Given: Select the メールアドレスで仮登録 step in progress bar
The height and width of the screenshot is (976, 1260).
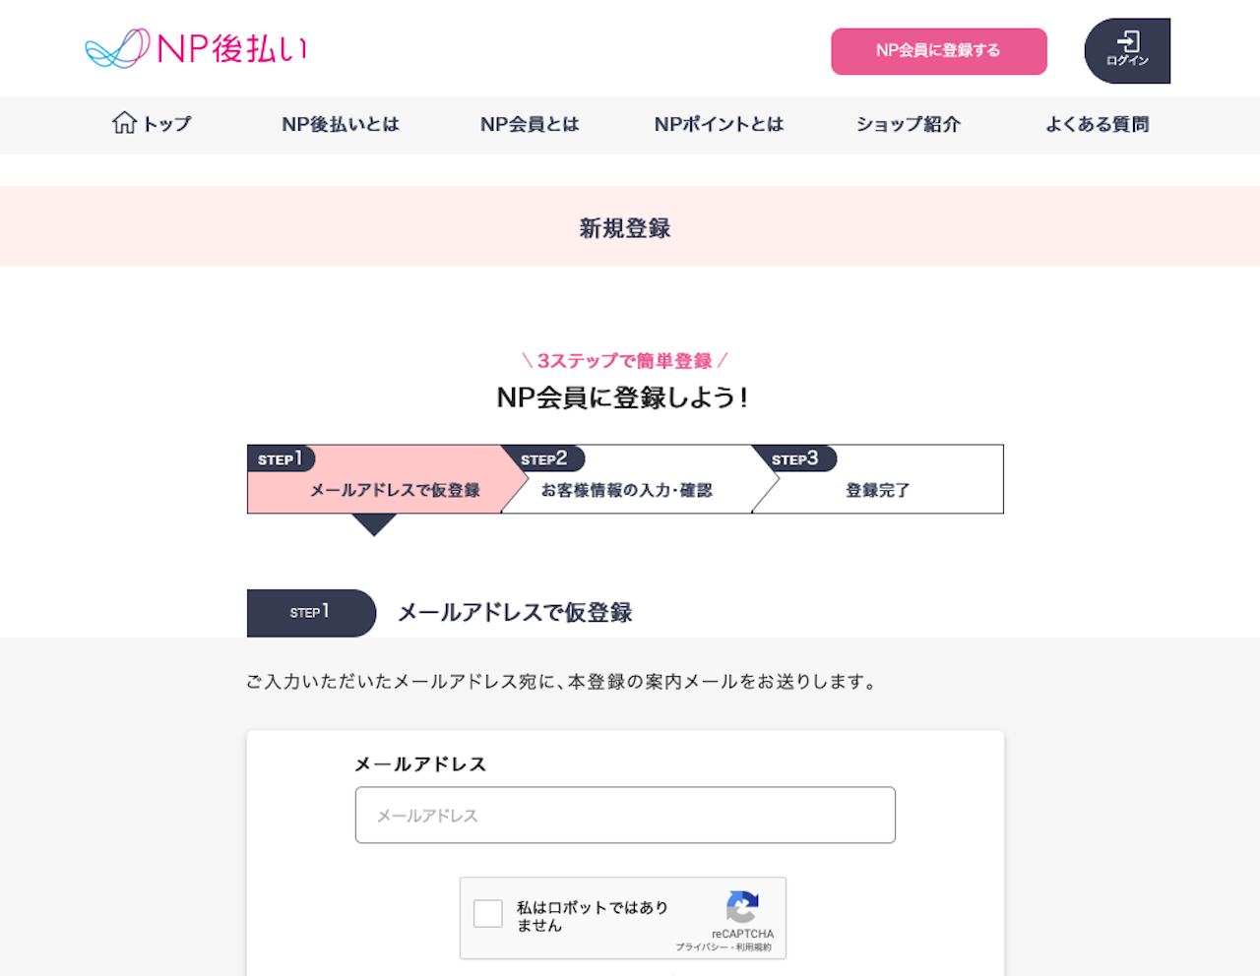Looking at the screenshot, I should [394, 489].
